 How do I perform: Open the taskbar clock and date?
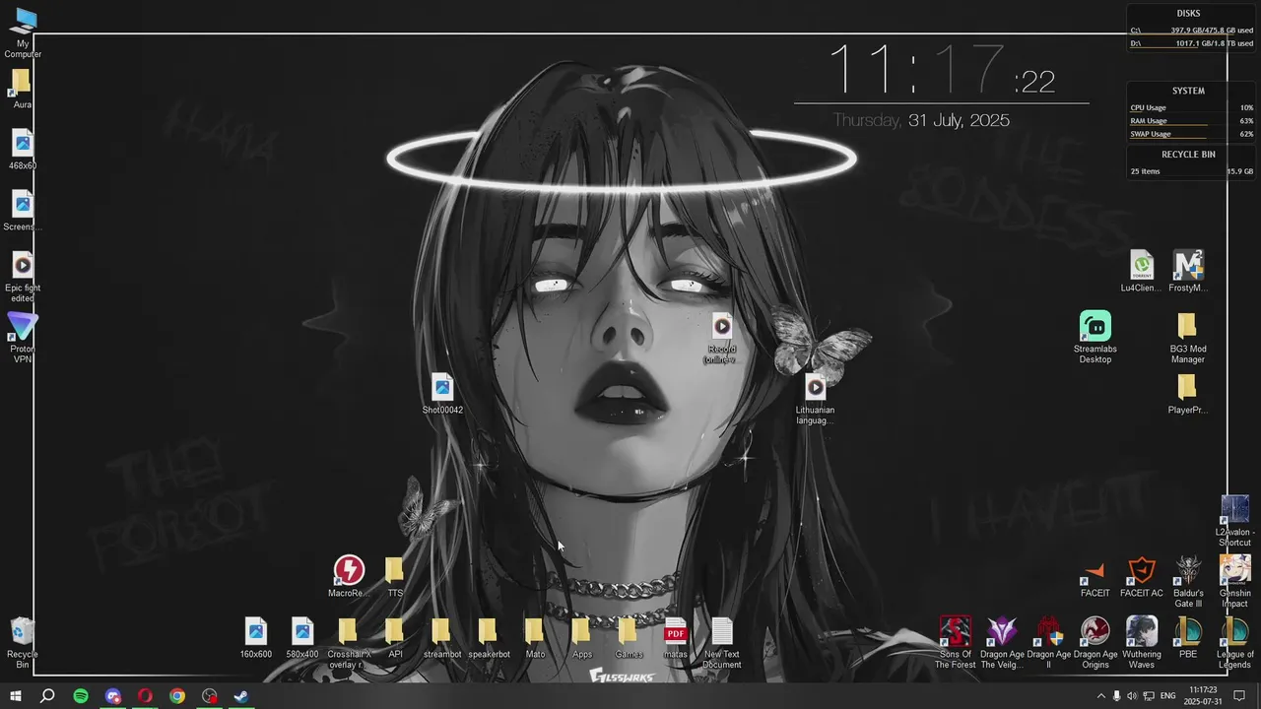[x=1203, y=696]
